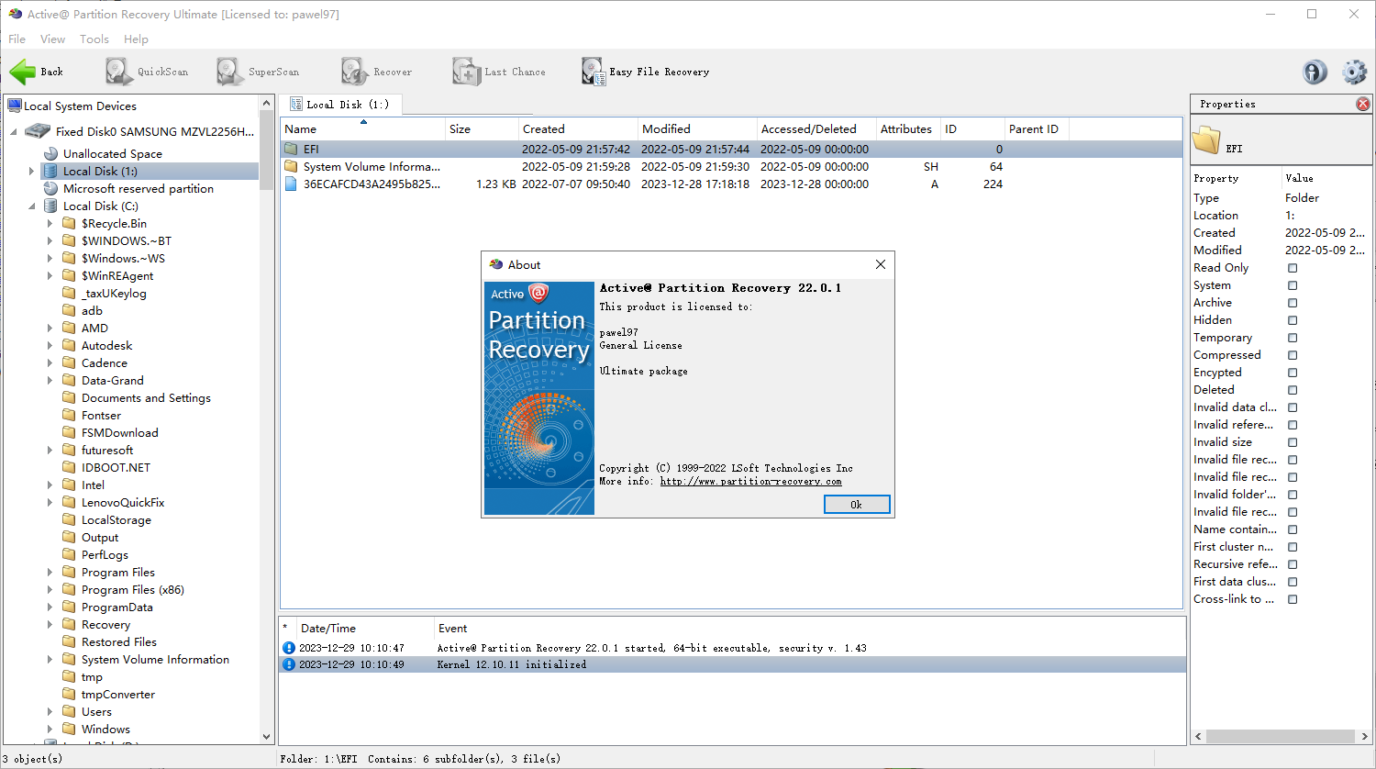The image size is (1376, 769).
Task: Start QuickScan from toolbar
Action: 147,72
